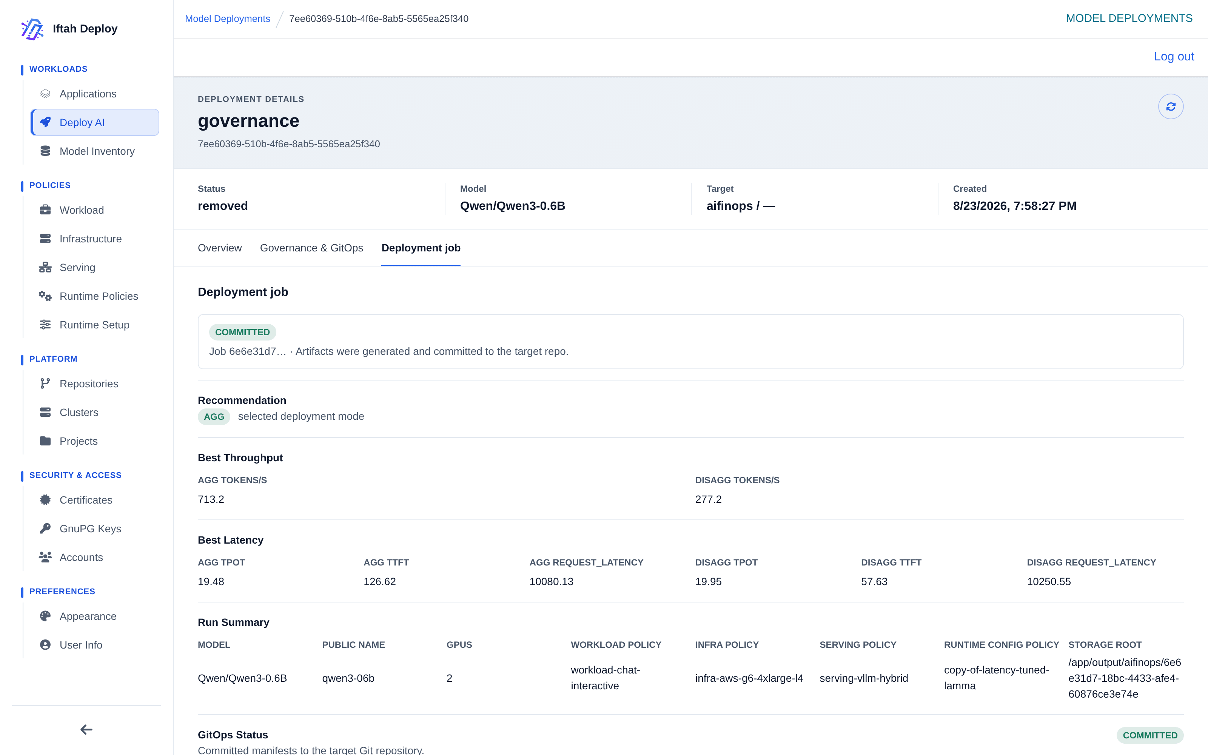Click public name qwen3-06b cell
Viewport: 1208px width, 755px height.
coord(348,678)
